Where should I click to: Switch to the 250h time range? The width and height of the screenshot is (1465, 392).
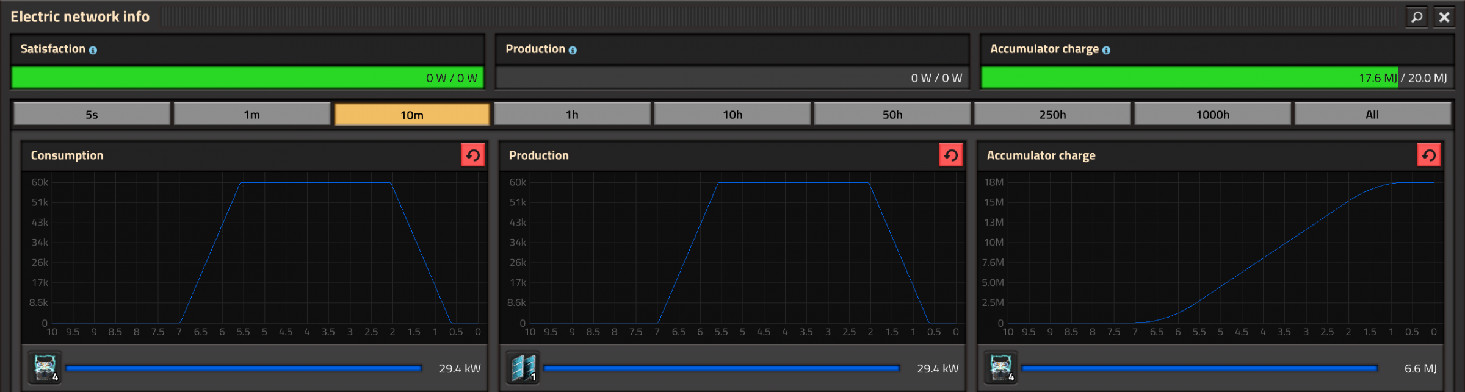[x=1052, y=115]
